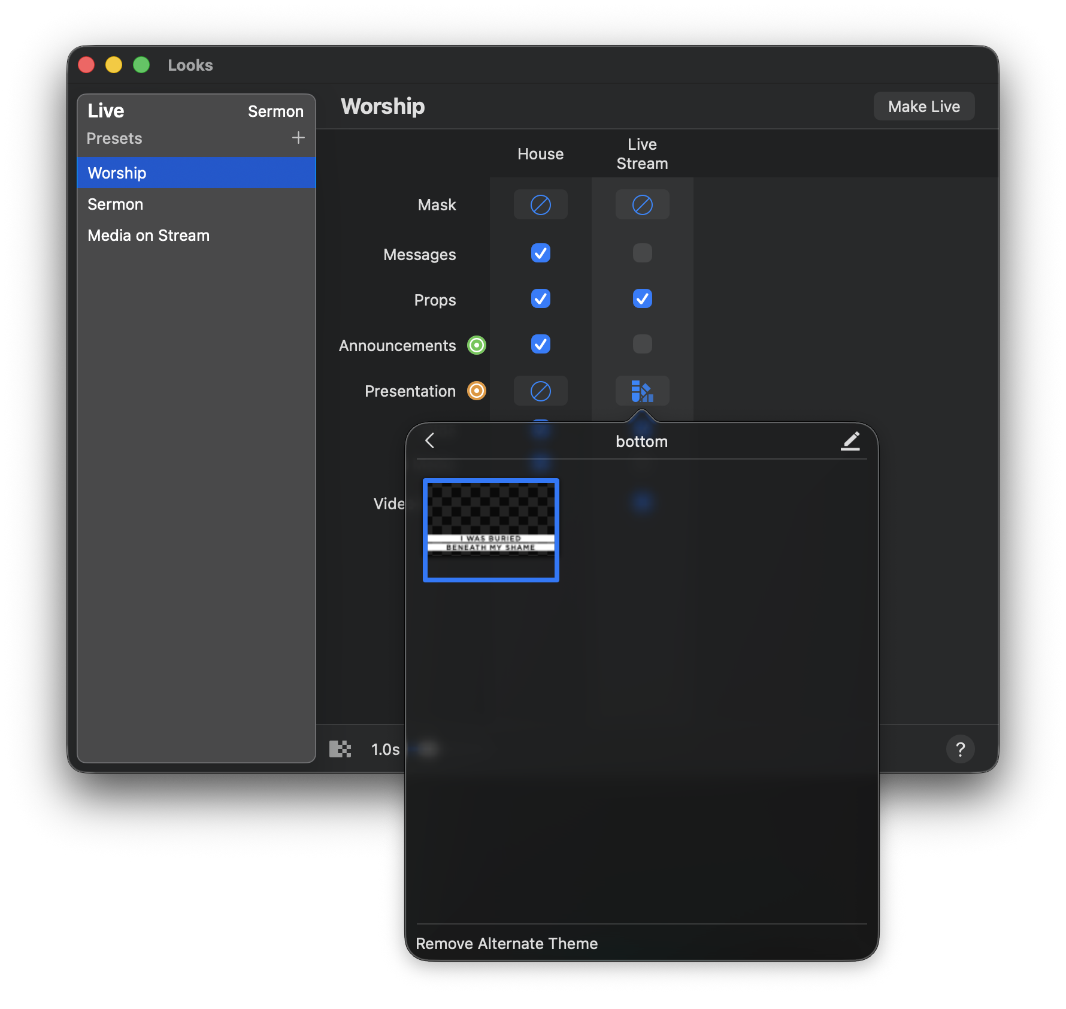Image resolution: width=1066 pixels, height=1009 pixels.
Task: Click the Presets section label
Action: pos(114,138)
